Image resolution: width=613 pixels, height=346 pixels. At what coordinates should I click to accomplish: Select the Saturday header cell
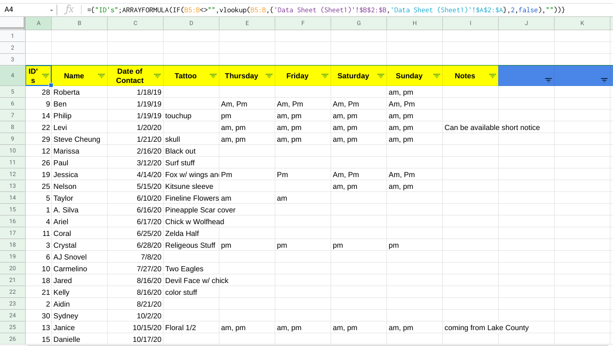pyautogui.click(x=358, y=76)
